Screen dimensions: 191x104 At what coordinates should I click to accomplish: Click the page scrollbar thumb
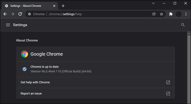click(x=189, y=69)
